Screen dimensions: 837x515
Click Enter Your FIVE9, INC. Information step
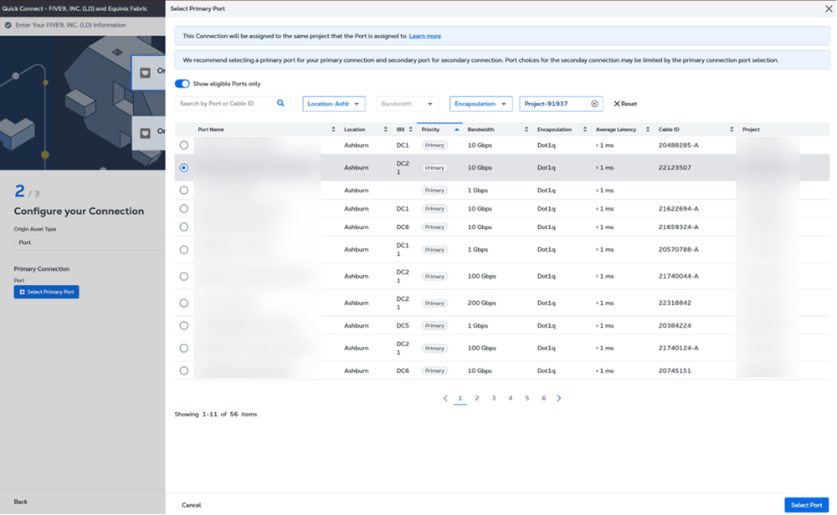tap(70, 25)
